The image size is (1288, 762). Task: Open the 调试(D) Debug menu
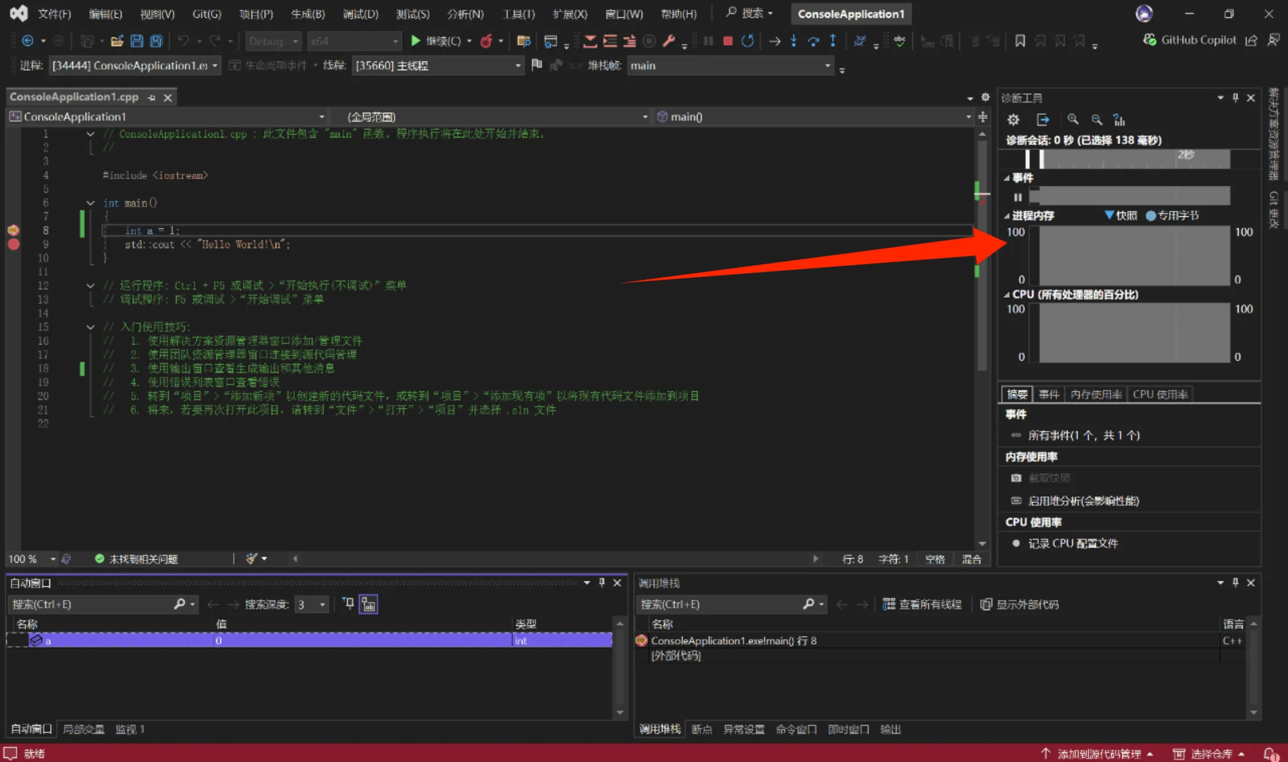(x=360, y=14)
